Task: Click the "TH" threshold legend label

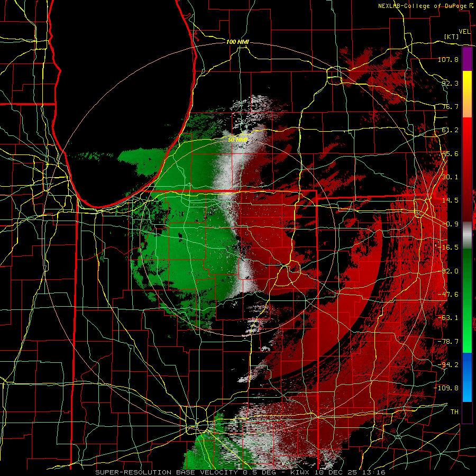Action: 454,412
